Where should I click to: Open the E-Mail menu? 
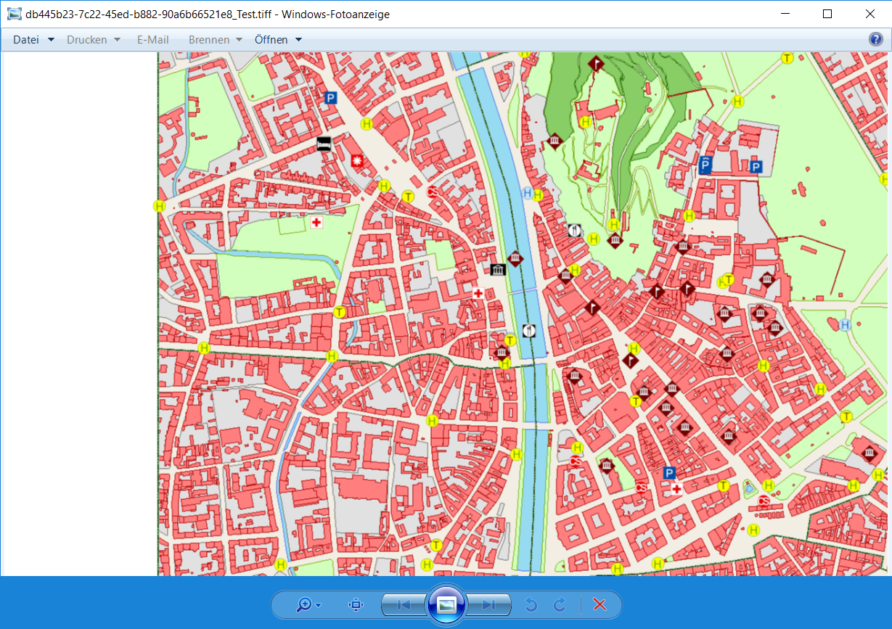[152, 40]
